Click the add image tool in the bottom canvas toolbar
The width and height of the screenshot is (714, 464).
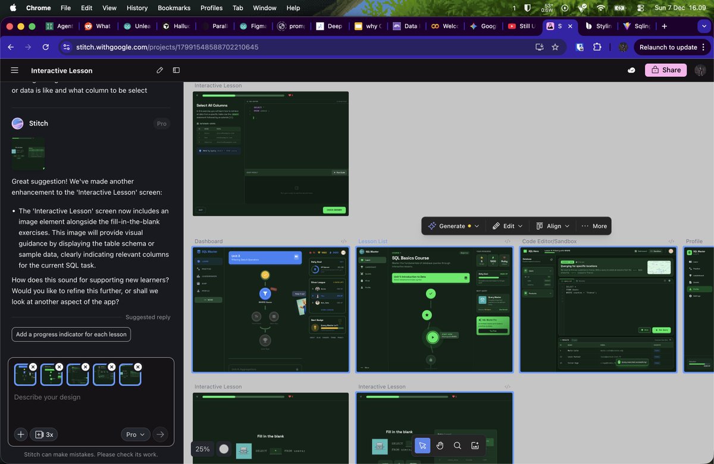coord(475,446)
